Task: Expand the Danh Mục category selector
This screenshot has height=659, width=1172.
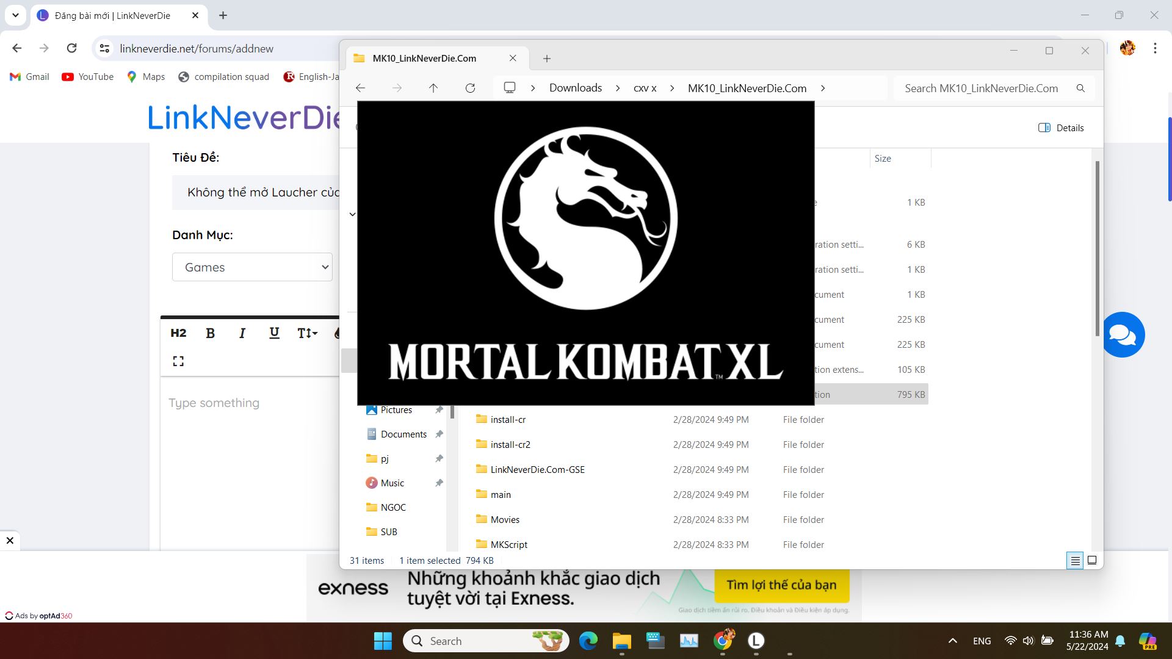Action: click(x=253, y=266)
